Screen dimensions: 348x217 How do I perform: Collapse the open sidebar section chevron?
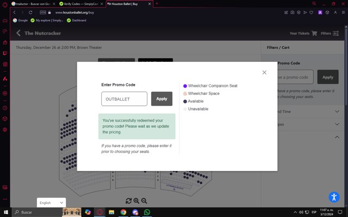(337, 137)
